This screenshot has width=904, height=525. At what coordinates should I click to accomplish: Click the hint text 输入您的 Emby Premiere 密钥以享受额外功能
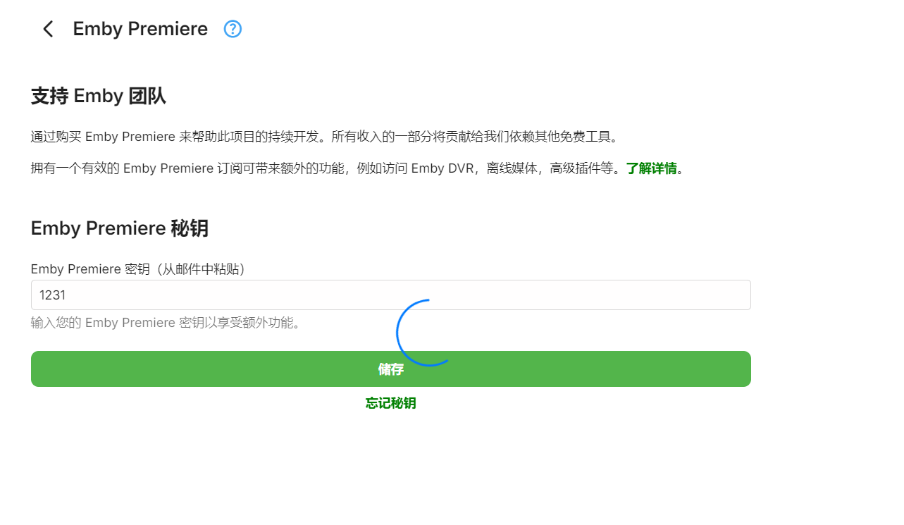[x=166, y=323]
